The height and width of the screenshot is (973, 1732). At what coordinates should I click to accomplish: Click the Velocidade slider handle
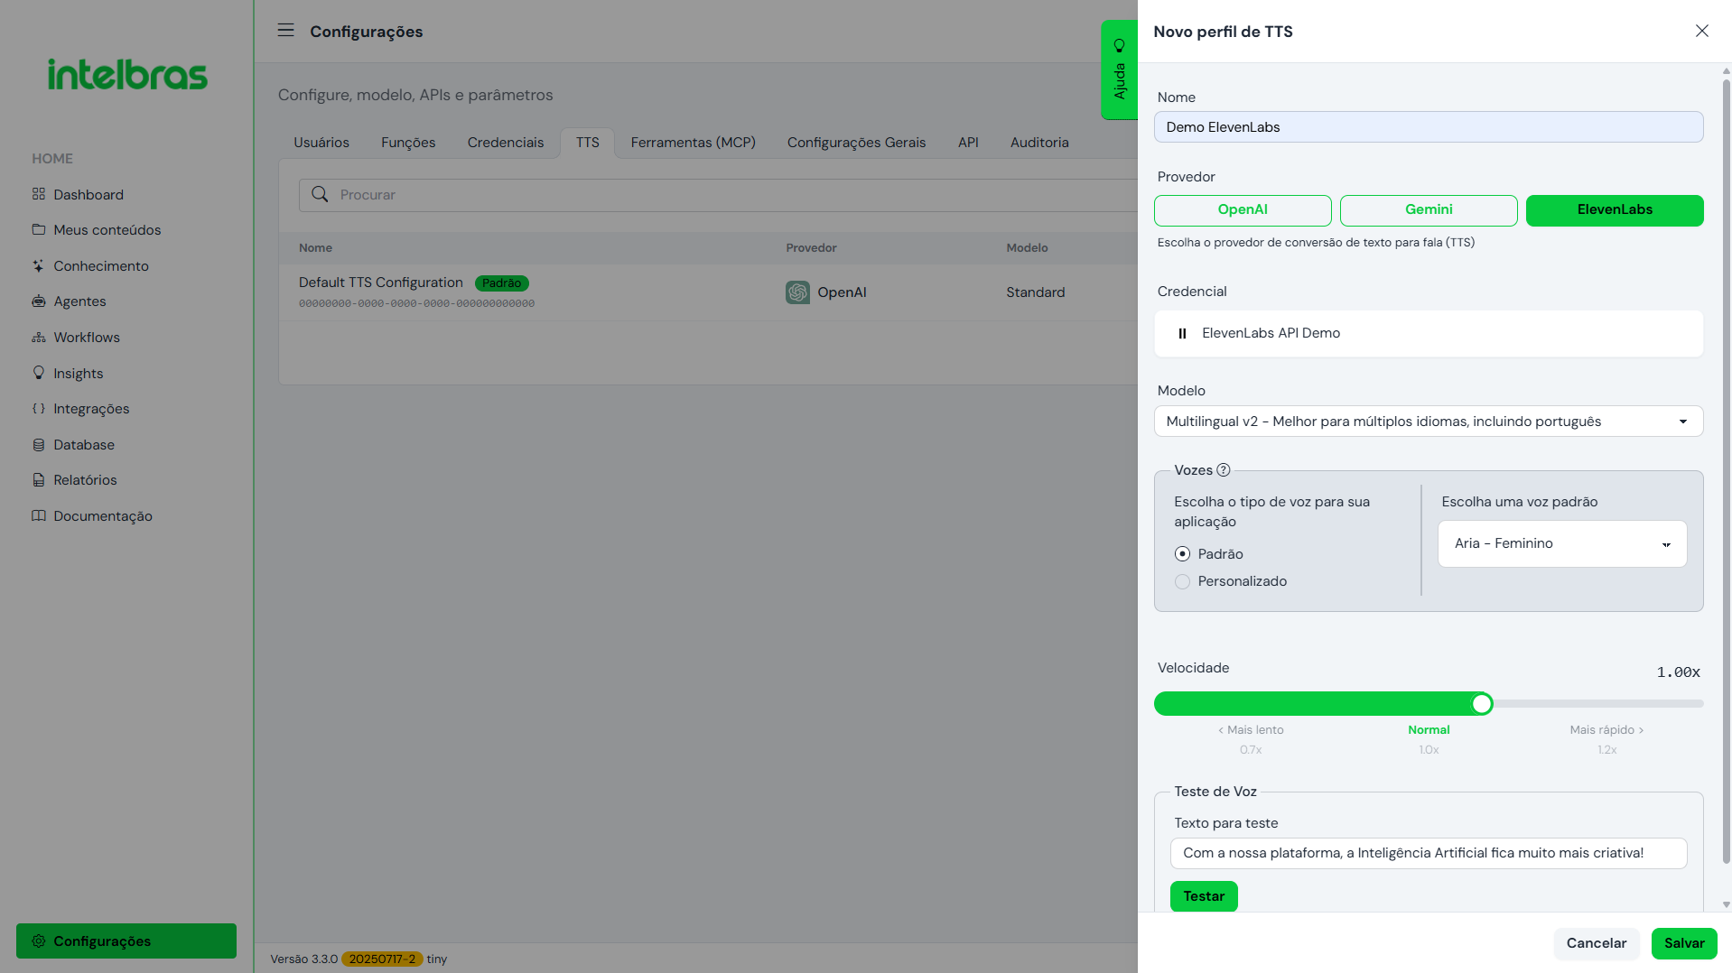[x=1481, y=704]
